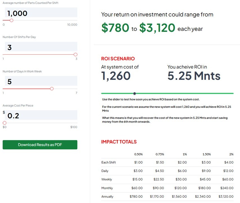Click the 5.25 Mnts ROI result

[x=194, y=76]
